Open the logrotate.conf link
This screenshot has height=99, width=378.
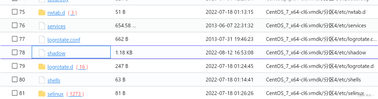tap(64, 40)
